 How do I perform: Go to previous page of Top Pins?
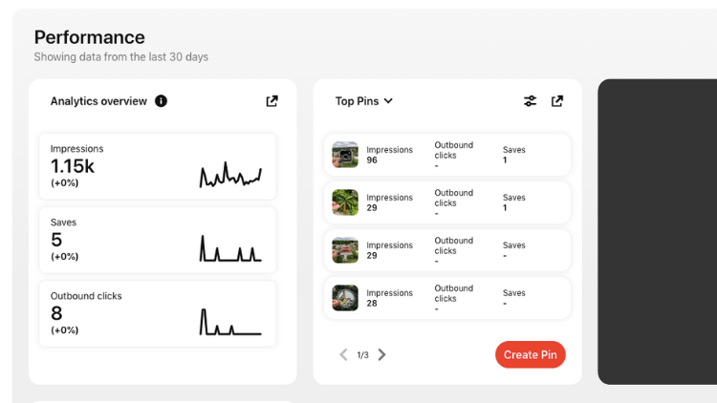(x=343, y=354)
